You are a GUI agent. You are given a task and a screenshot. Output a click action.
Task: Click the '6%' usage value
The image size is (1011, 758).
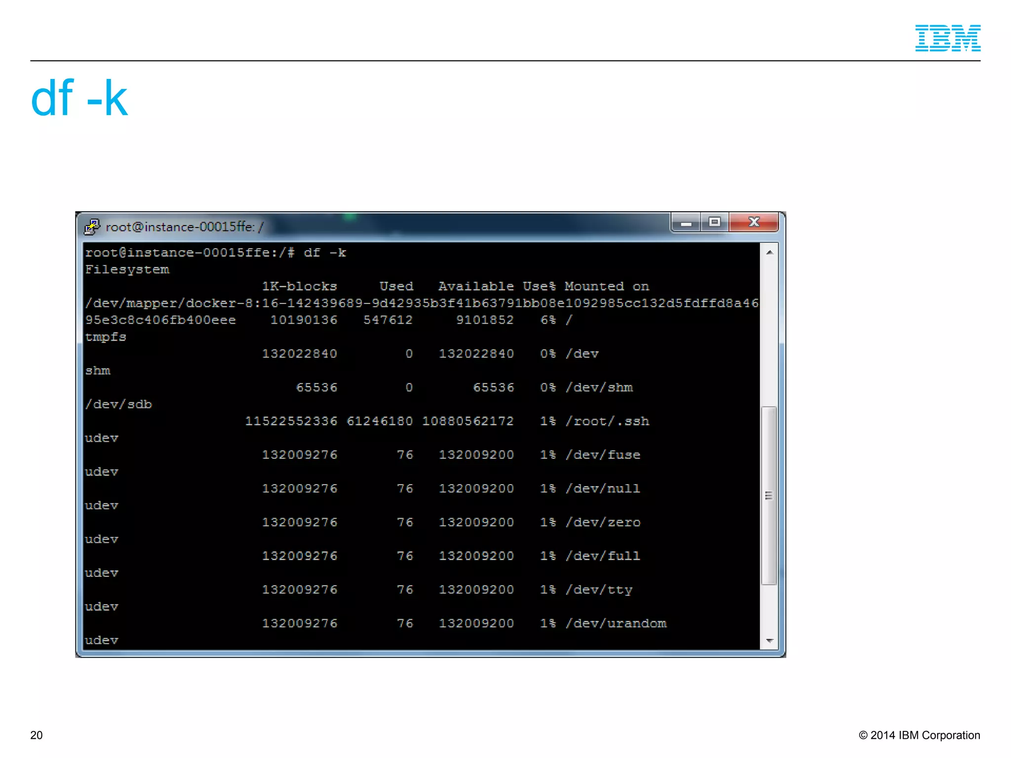548,320
